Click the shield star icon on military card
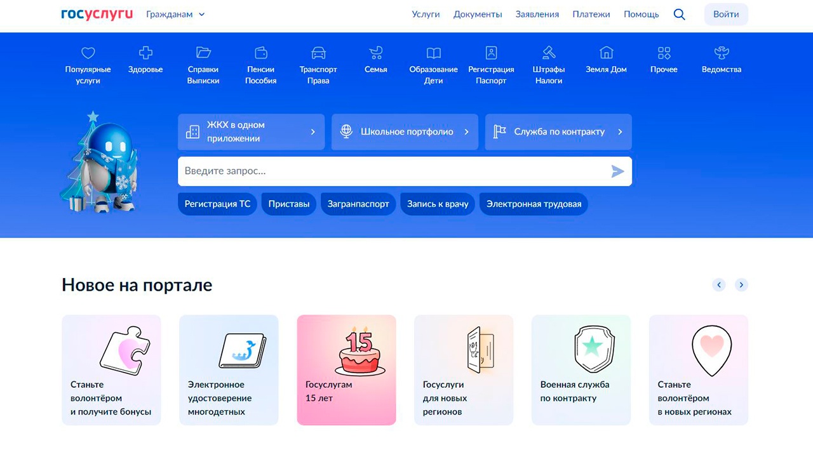This screenshot has width=813, height=457. [x=594, y=348]
